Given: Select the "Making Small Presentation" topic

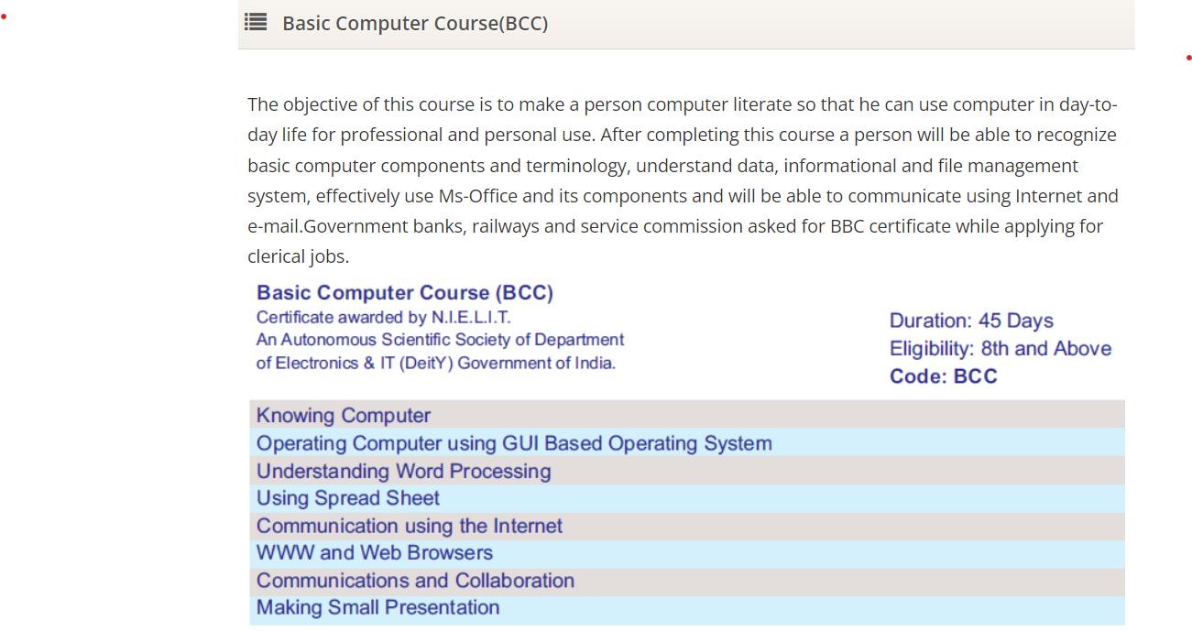Looking at the screenshot, I should click(378, 608).
